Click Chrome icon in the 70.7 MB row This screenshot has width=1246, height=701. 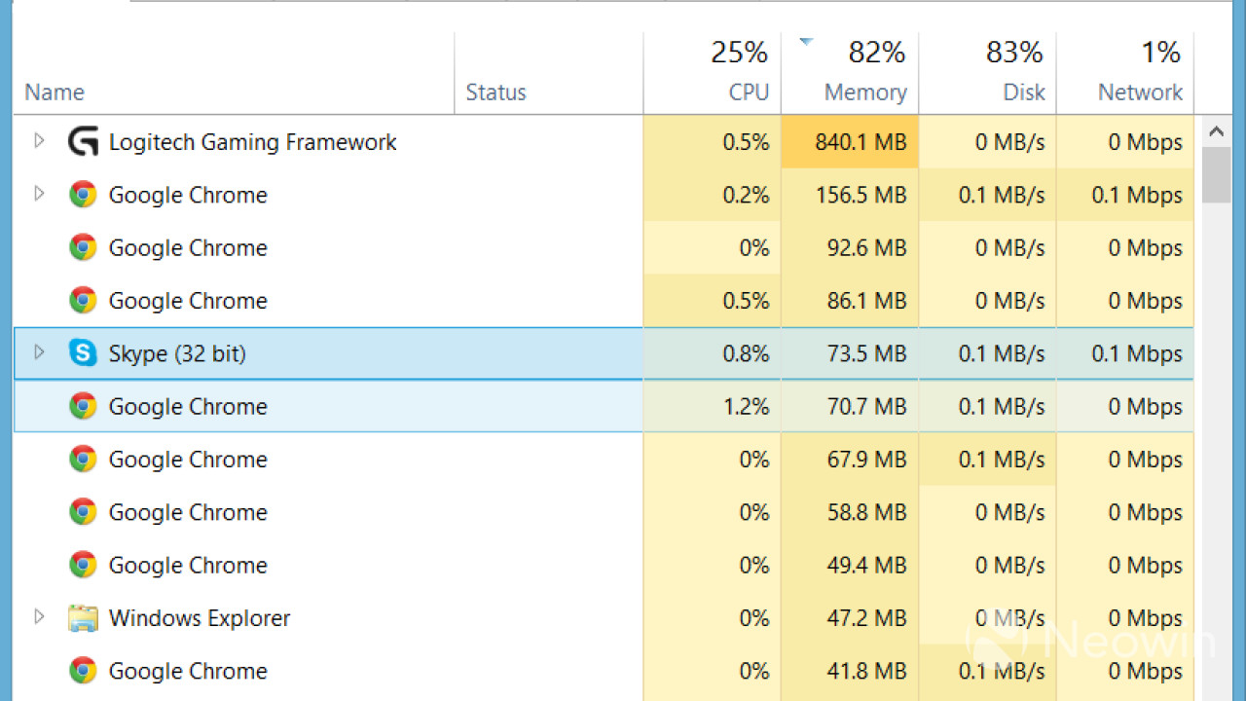[83, 406]
